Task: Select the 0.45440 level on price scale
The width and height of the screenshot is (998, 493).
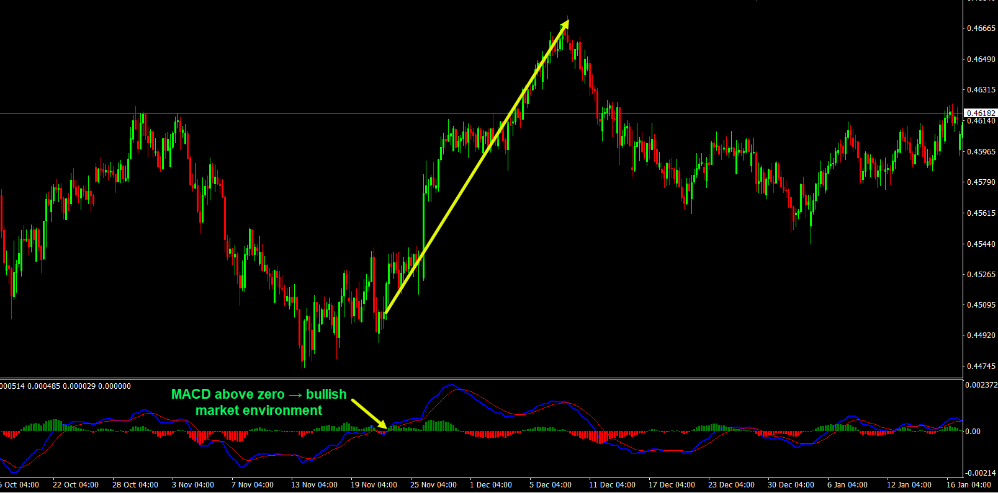Action: coord(981,244)
